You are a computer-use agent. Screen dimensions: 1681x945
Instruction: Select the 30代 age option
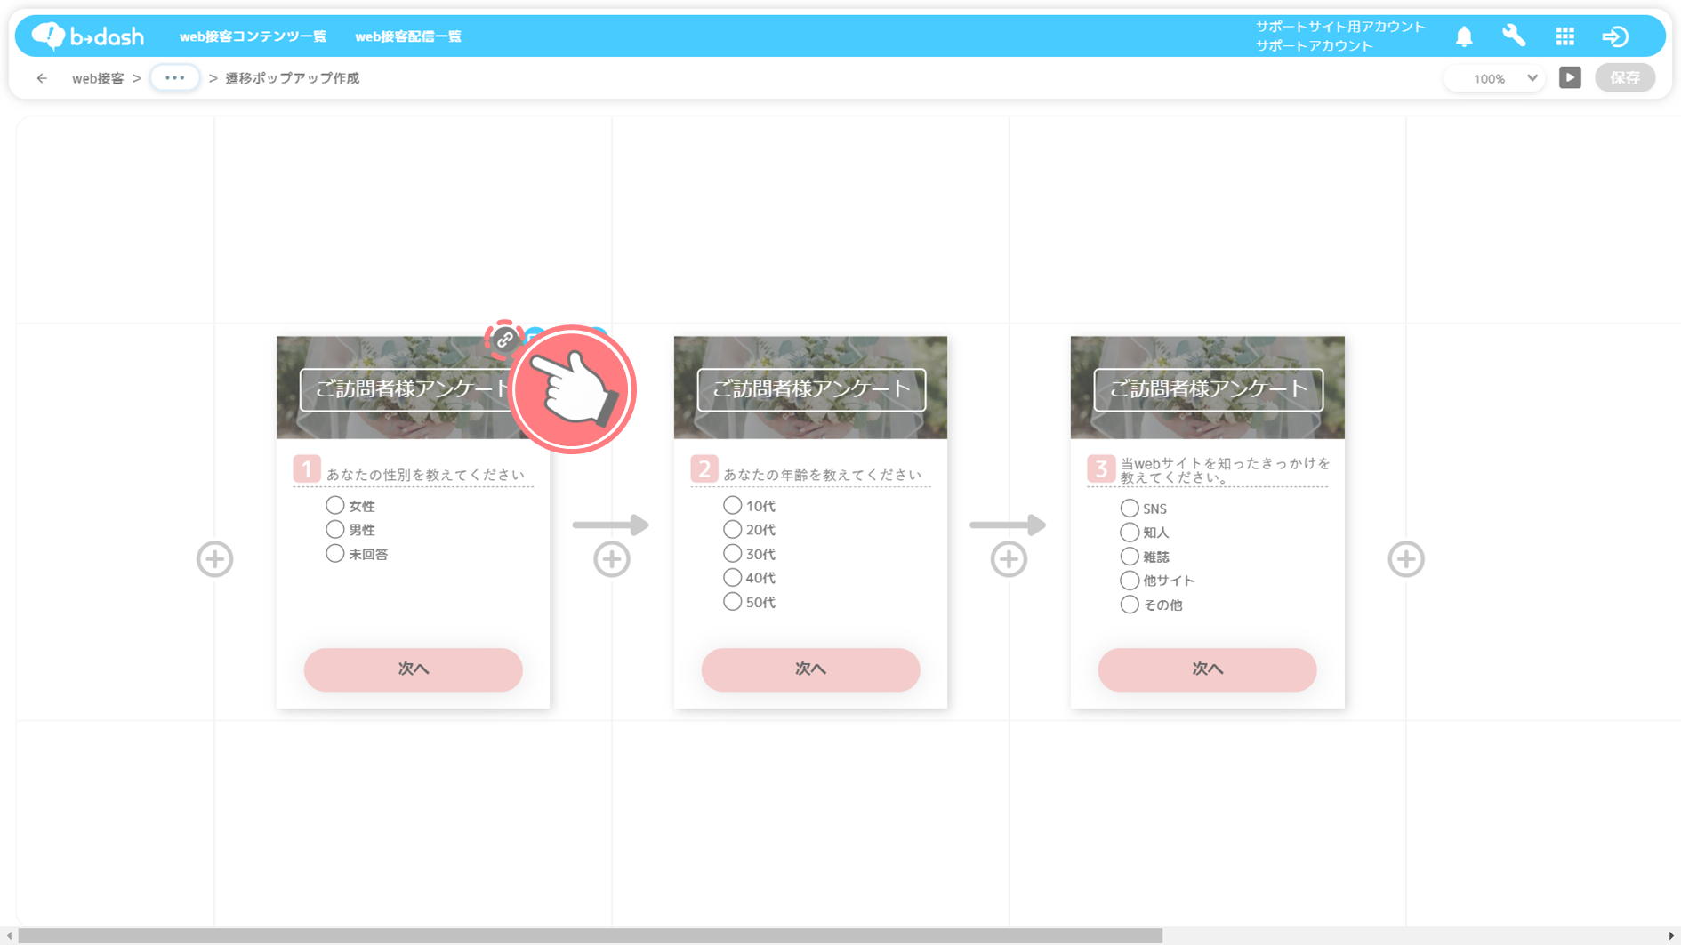click(732, 553)
